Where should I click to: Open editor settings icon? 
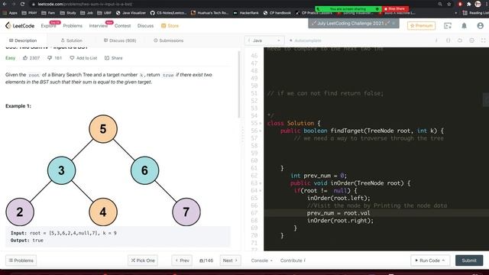(471, 40)
